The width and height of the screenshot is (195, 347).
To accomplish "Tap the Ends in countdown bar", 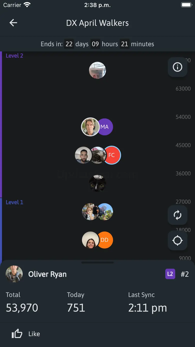I will 97,44.
